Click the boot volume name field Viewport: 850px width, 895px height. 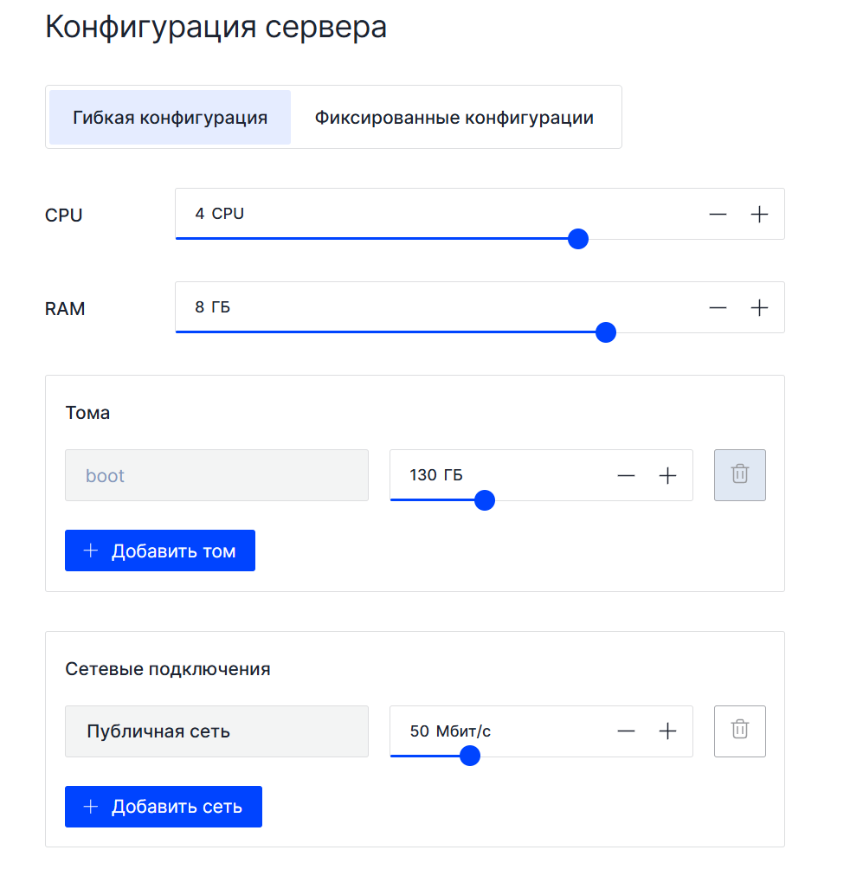coord(217,475)
